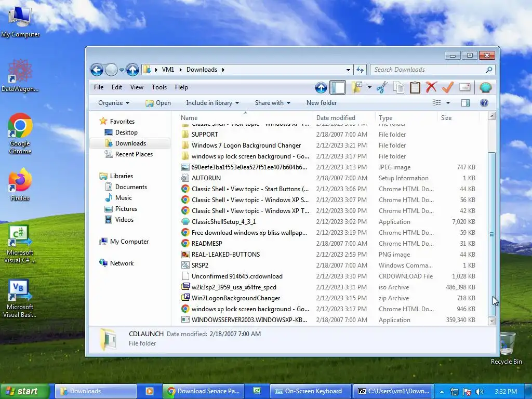Viewport: 532px width, 399px height.
Task: Click VM1 in the address breadcrumb
Action: tap(168, 70)
